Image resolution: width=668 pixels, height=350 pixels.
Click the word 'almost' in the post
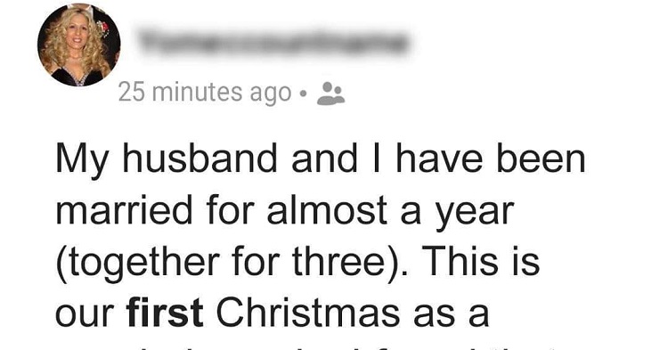tap(327, 210)
